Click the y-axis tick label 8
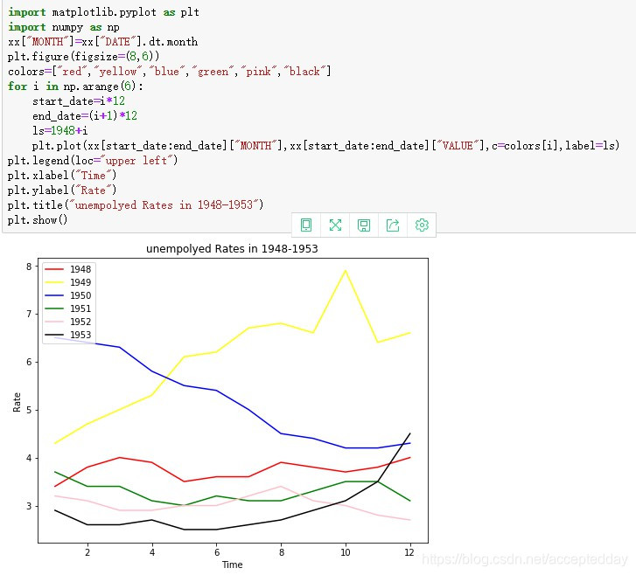 point(29,267)
